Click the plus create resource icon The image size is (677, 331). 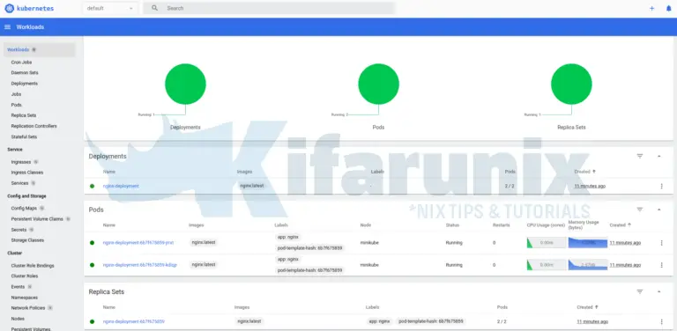pos(651,8)
